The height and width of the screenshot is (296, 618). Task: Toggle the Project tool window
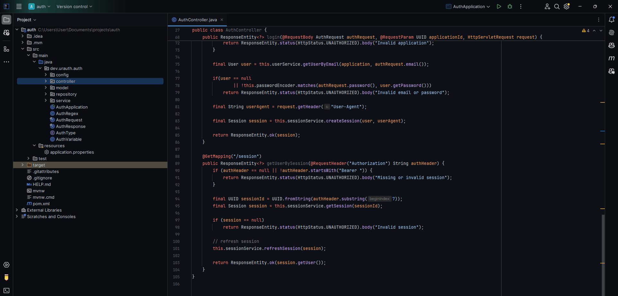(x=6, y=20)
